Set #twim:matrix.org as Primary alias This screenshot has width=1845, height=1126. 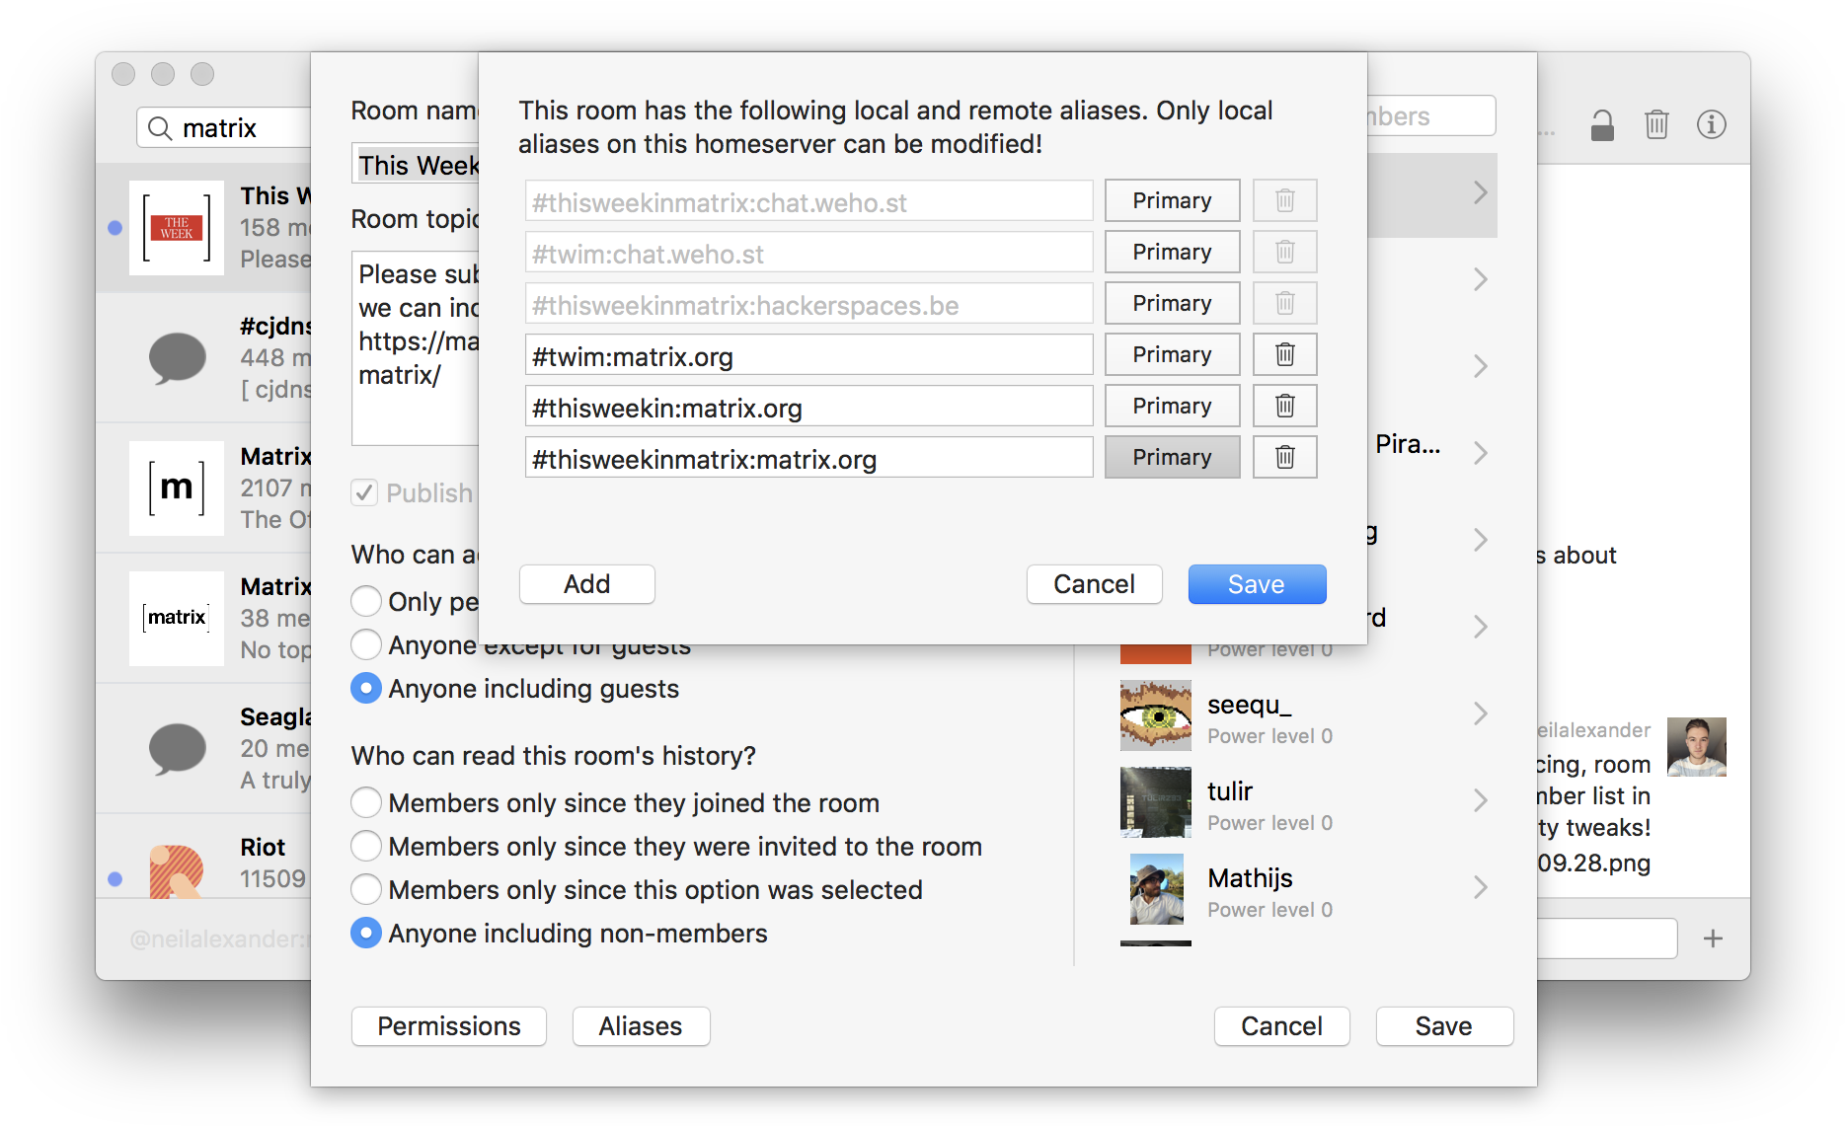(x=1172, y=354)
